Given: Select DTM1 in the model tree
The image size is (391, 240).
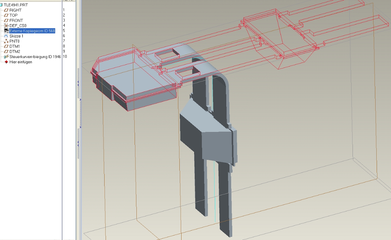Looking at the screenshot, I should 15,47.
